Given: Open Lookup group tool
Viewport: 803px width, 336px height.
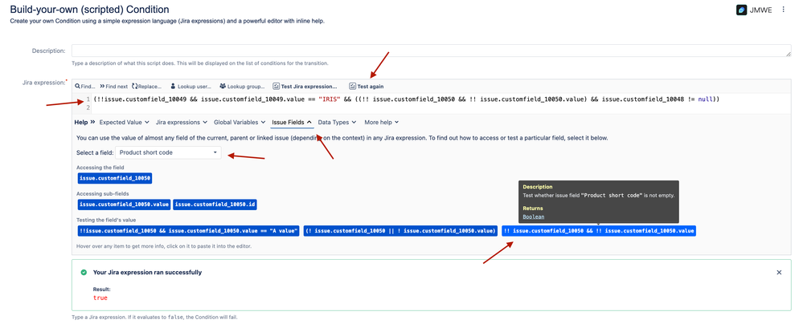Looking at the screenshot, I should (242, 87).
